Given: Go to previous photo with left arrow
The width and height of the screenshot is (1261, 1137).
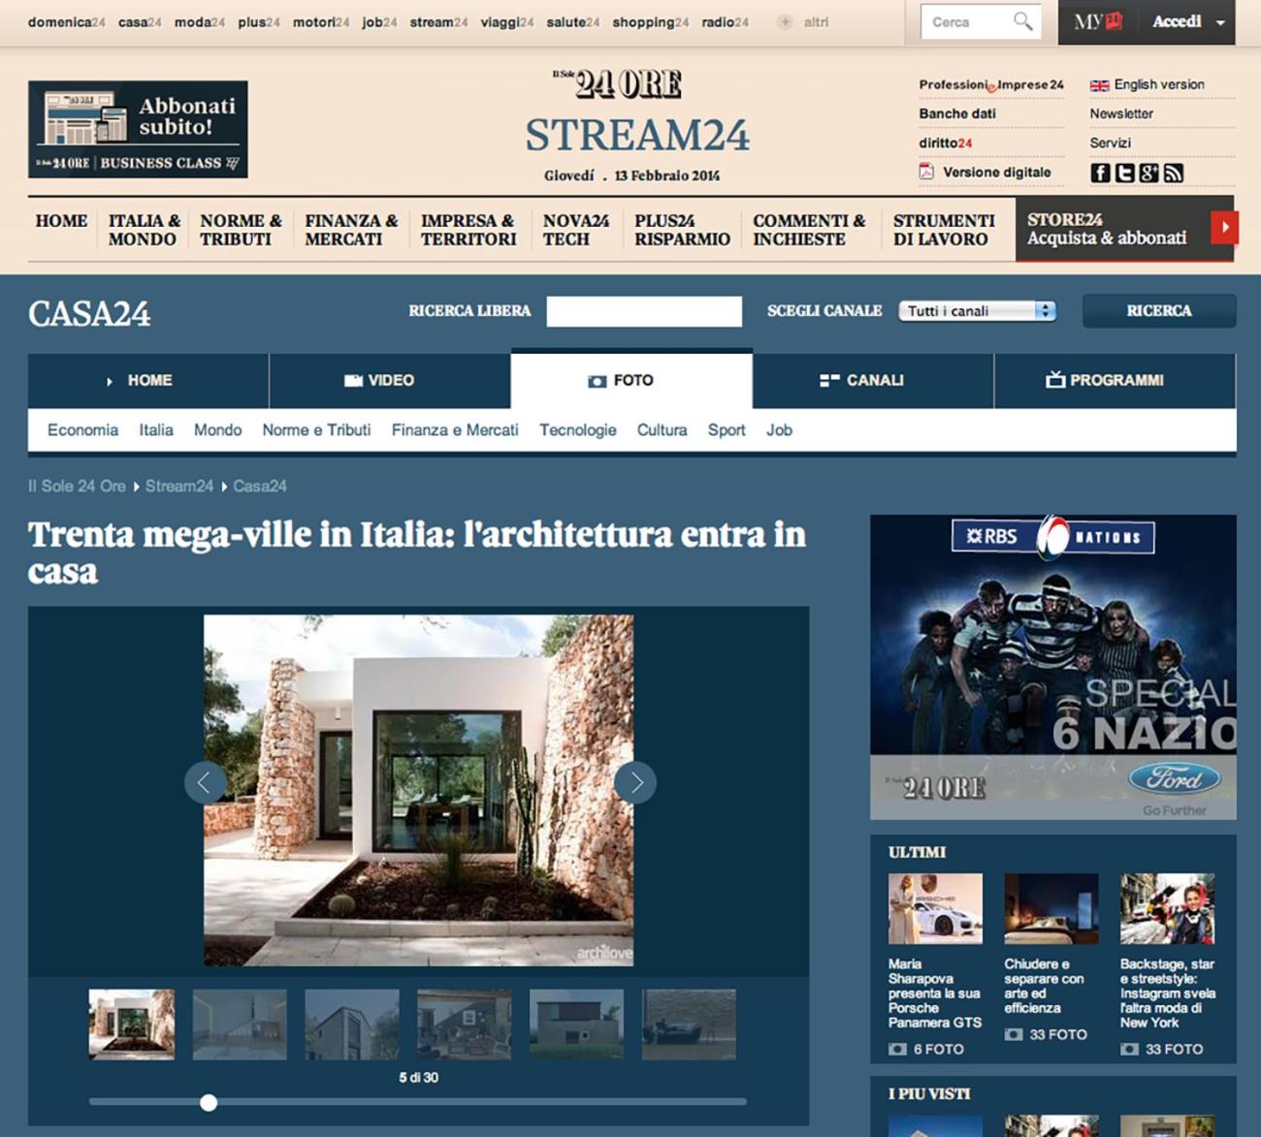Looking at the screenshot, I should (x=205, y=782).
